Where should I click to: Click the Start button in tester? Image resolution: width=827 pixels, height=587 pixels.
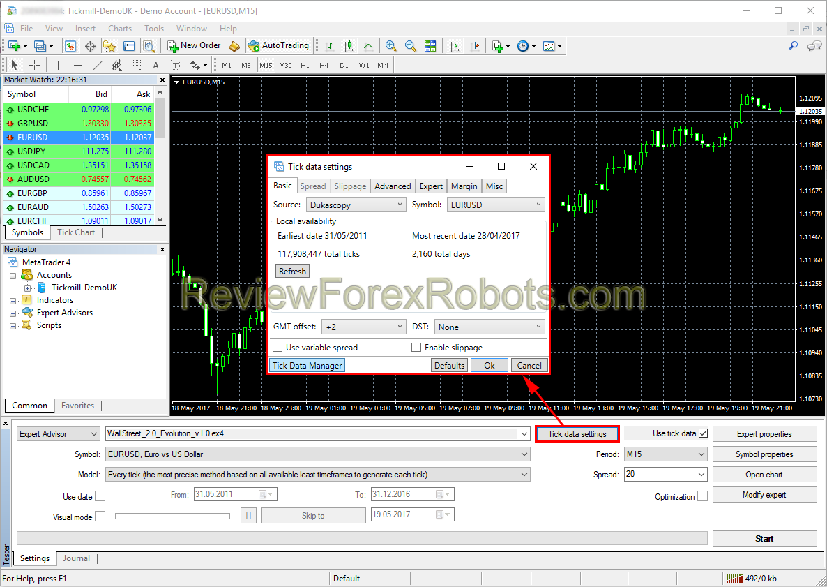click(x=764, y=538)
